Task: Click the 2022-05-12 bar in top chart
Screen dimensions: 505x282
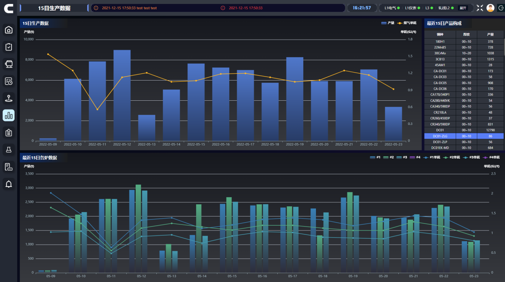Action: [122, 95]
